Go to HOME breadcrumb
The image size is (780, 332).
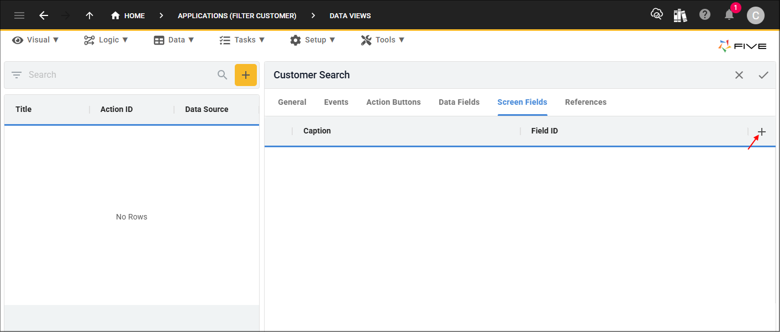(128, 15)
